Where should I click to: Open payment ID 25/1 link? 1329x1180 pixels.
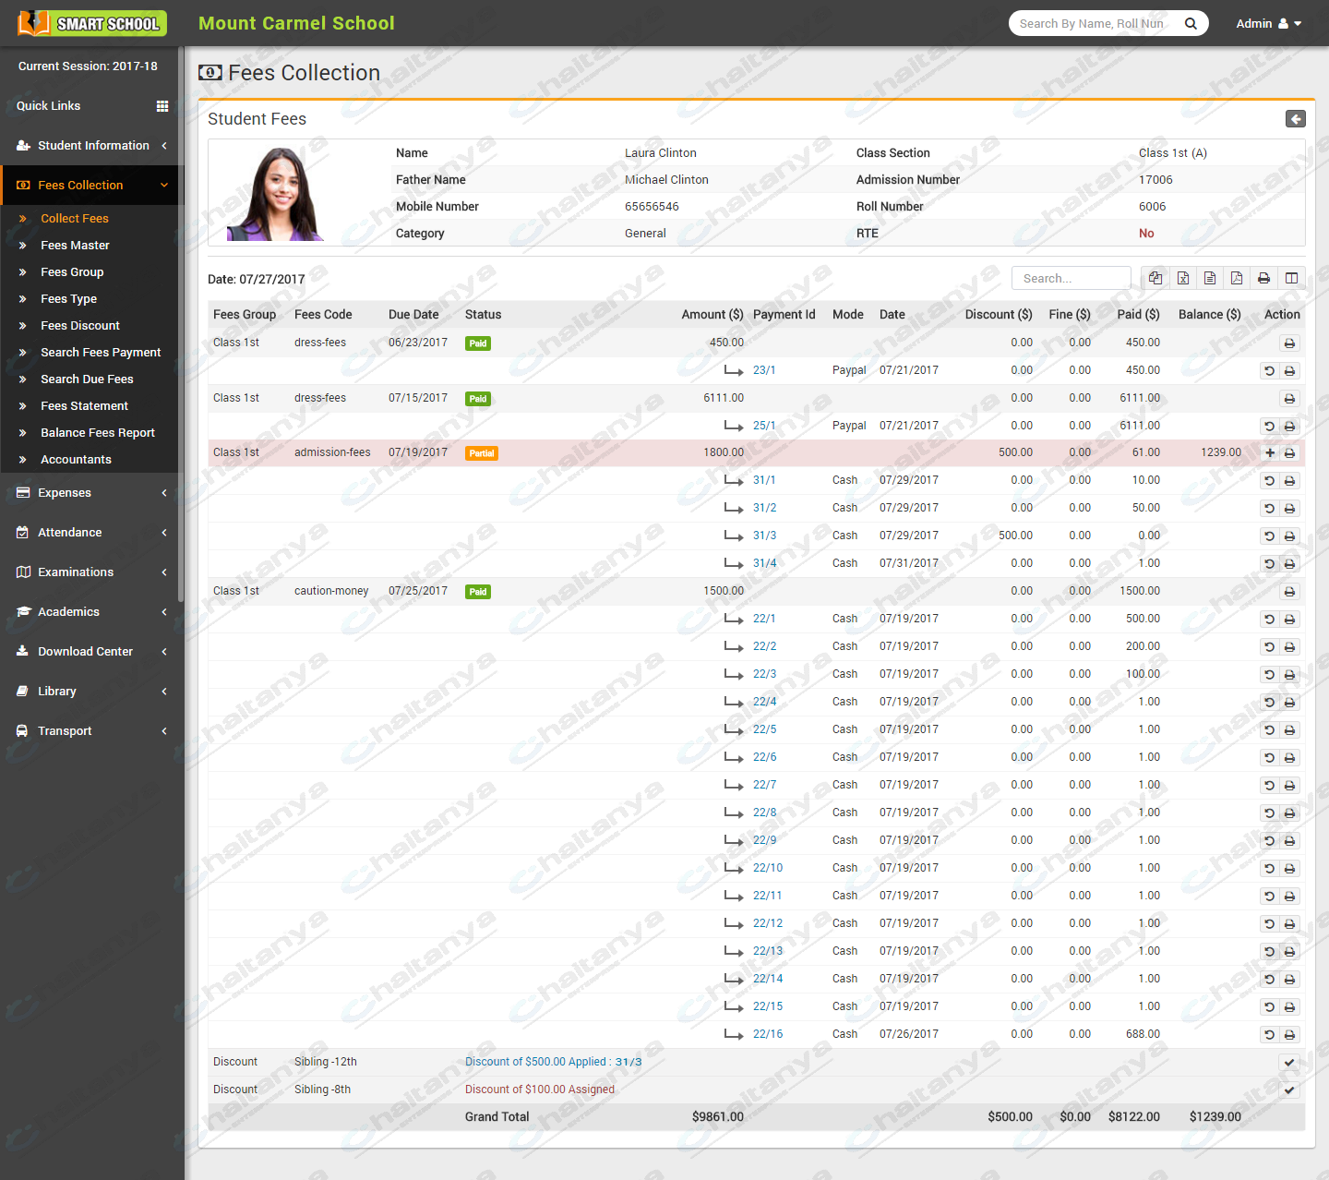click(x=764, y=426)
